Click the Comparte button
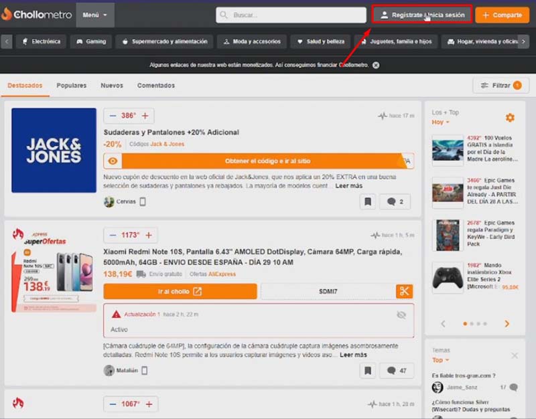Screen dimensions: 536x419 point(502,15)
